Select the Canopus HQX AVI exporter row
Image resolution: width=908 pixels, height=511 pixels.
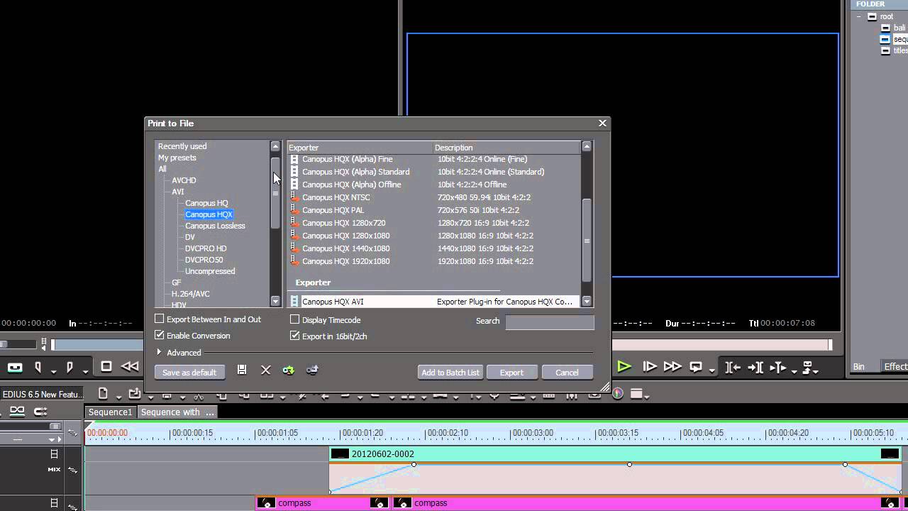tap(433, 302)
